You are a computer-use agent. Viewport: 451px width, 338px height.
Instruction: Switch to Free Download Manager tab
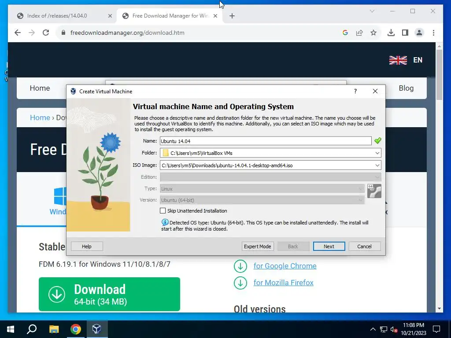coord(170,16)
